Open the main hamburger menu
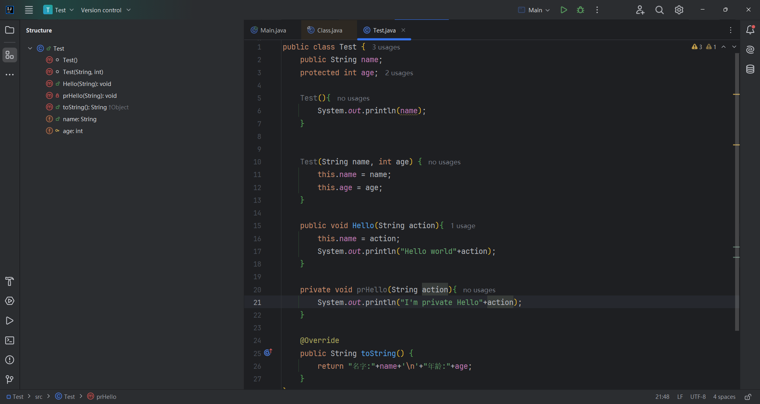Screen dimensions: 760x404 click(x=29, y=10)
